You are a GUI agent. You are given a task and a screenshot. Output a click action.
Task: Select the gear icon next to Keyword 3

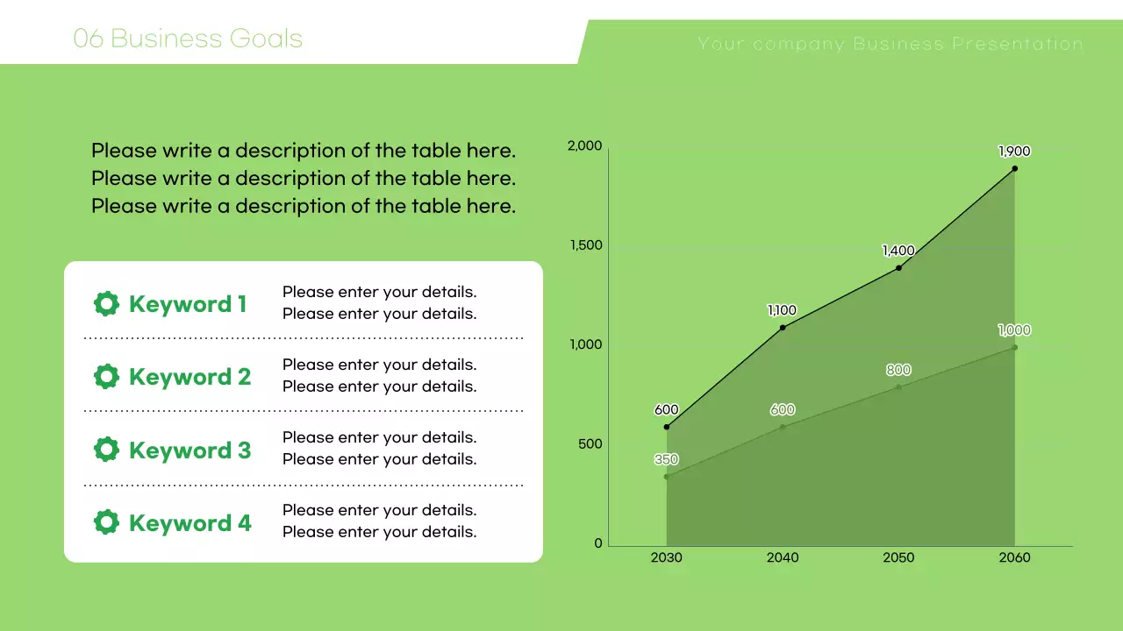106,450
